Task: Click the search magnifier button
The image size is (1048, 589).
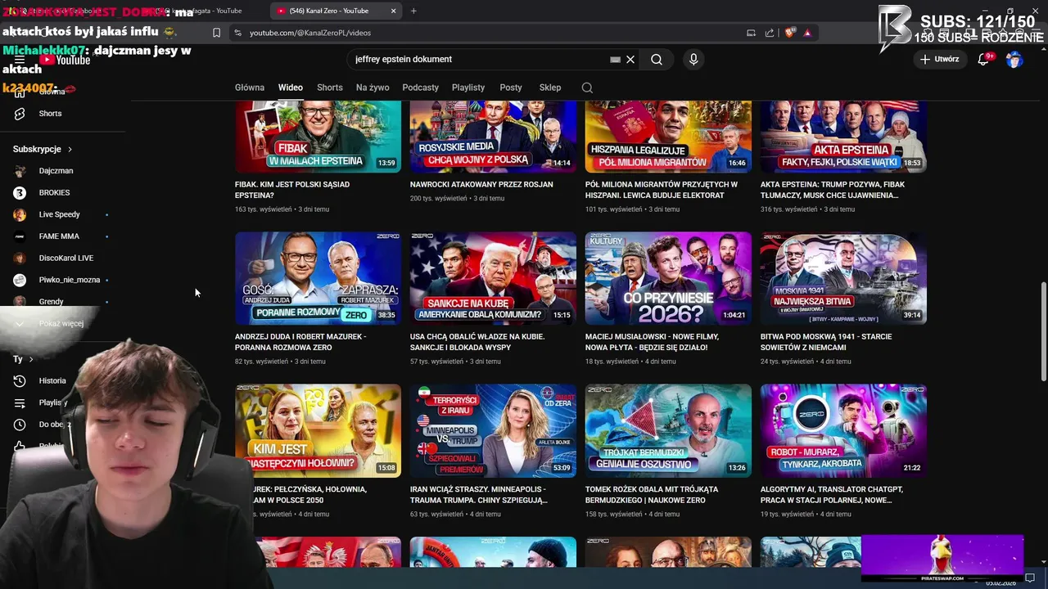Action: [657, 59]
